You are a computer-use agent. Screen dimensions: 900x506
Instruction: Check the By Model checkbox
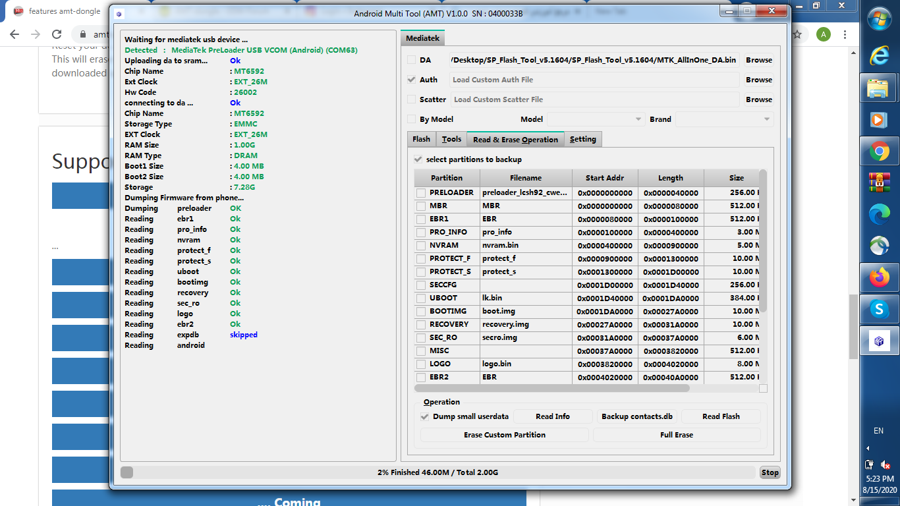[x=411, y=119]
